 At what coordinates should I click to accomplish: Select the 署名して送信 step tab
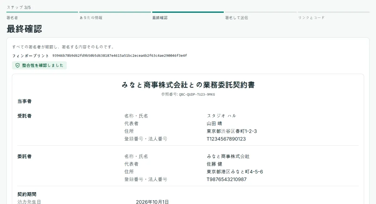261,16
